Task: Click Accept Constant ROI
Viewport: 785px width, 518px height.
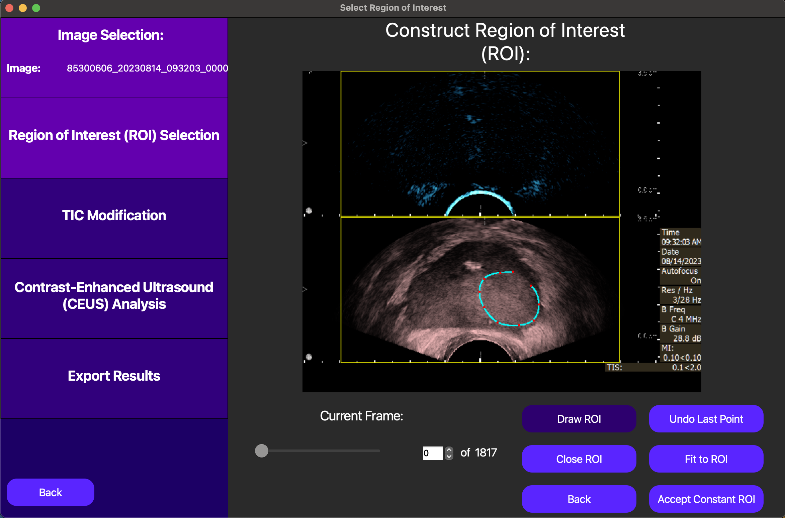Action: [706, 499]
